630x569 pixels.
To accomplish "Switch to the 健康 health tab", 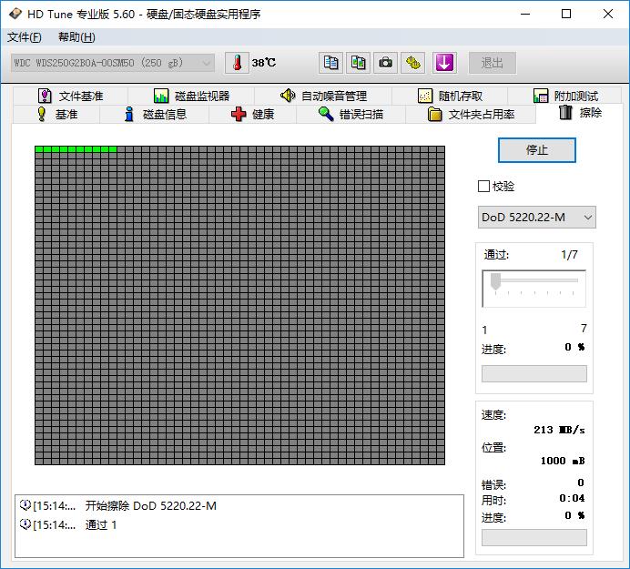I will coord(253,114).
